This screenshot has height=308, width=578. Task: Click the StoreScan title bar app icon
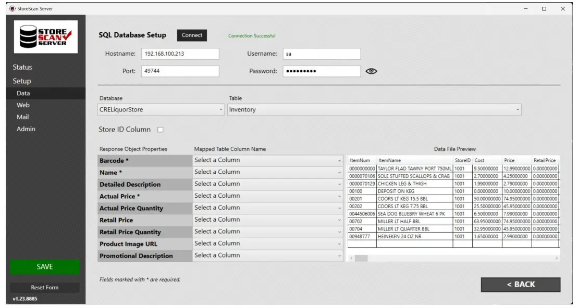click(13, 8)
